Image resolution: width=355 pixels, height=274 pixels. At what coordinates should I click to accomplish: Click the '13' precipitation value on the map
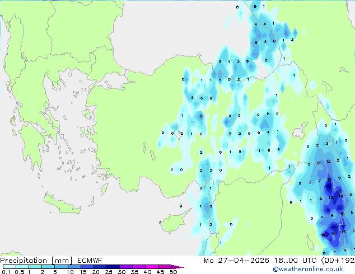pyautogui.click(x=330, y=198)
